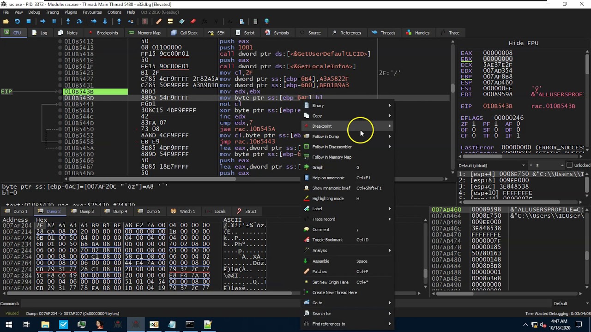
Task: Run the program with the arrow icon
Action: pyautogui.click(x=42, y=21)
